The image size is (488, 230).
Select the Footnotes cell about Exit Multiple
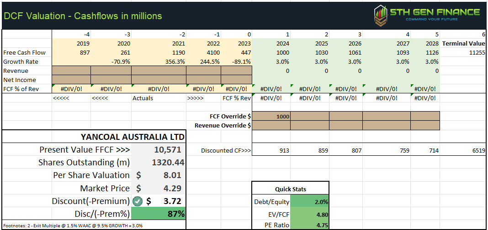click(73, 225)
